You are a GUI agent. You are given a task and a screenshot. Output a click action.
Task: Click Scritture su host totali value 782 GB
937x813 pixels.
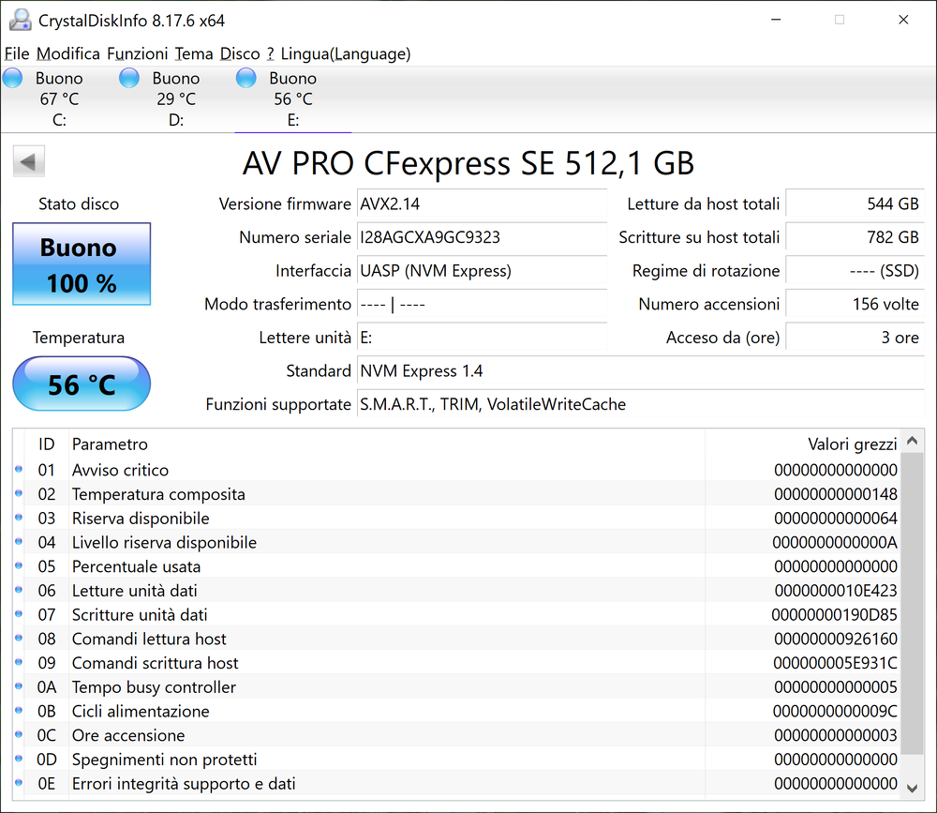click(x=855, y=237)
